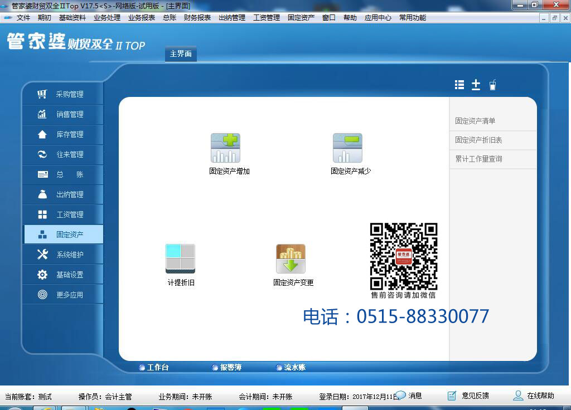Image resolution: width=571 pixels, height=410 pixels.
Task: Launch the 计提折旧 icon
Action: point(180,258)
